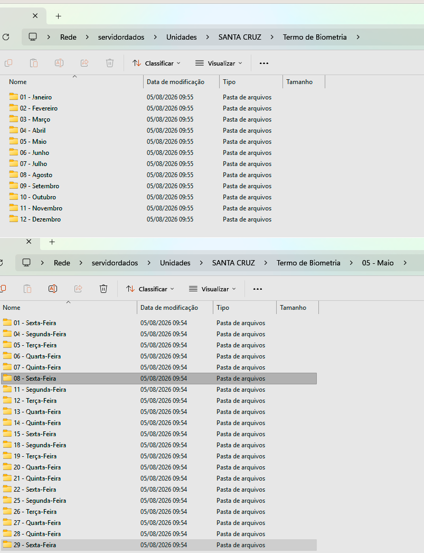Expand chevron after SANTA CRUZ in upper address bar
The image size is (424, 553).
tap(272, 37)
